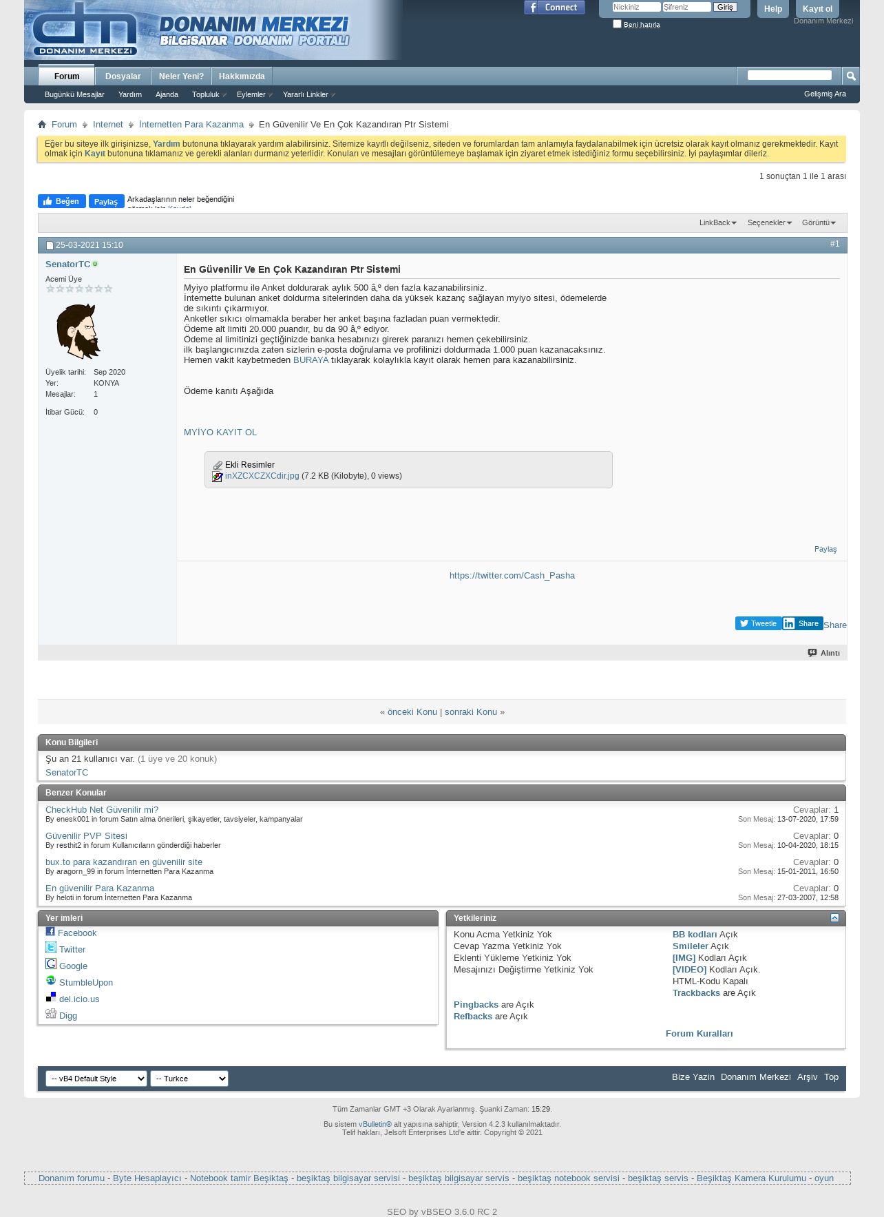Screen dimensions: 884x1217
Task: Click the Trackbacks permissions link
Action: 696,993
